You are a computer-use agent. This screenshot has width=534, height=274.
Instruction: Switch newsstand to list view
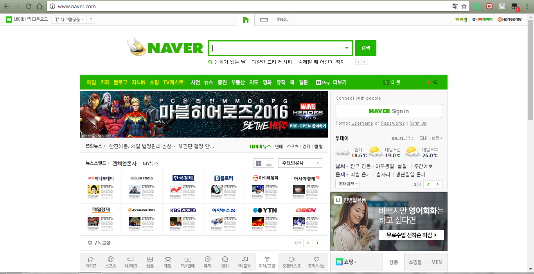[x=268, y=163]
